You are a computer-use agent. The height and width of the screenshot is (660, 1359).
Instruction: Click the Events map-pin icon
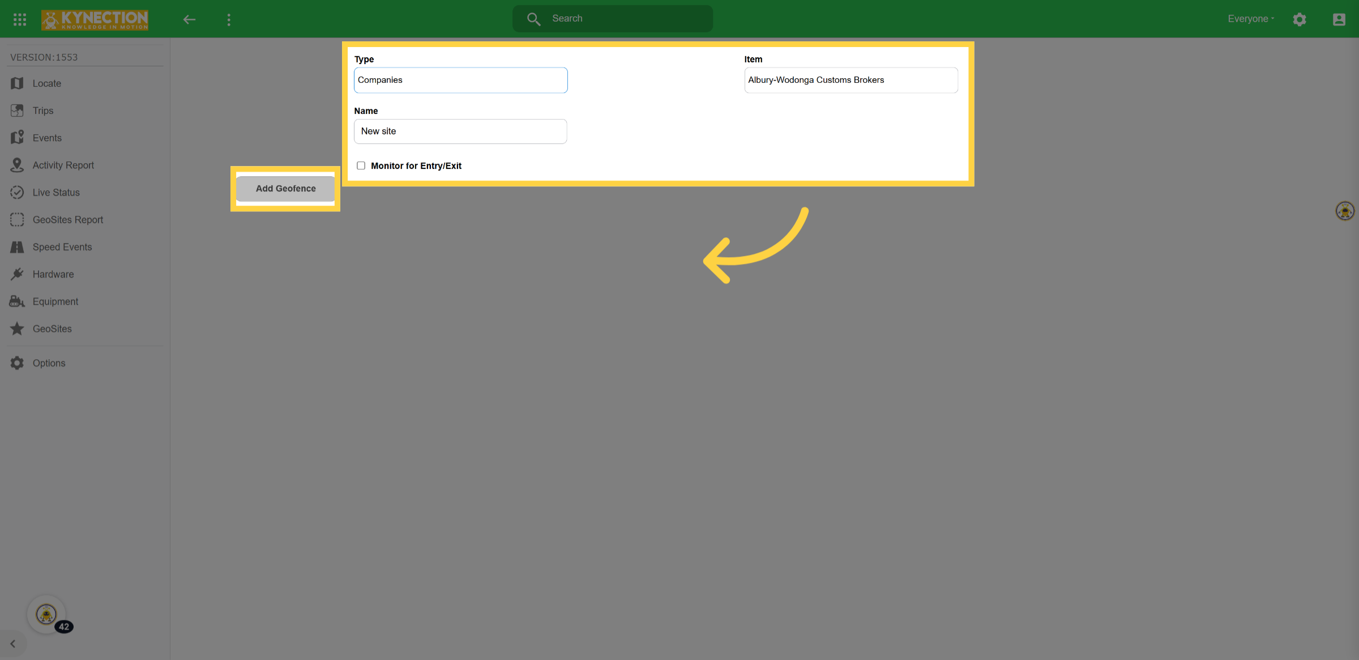pos(17,138)
